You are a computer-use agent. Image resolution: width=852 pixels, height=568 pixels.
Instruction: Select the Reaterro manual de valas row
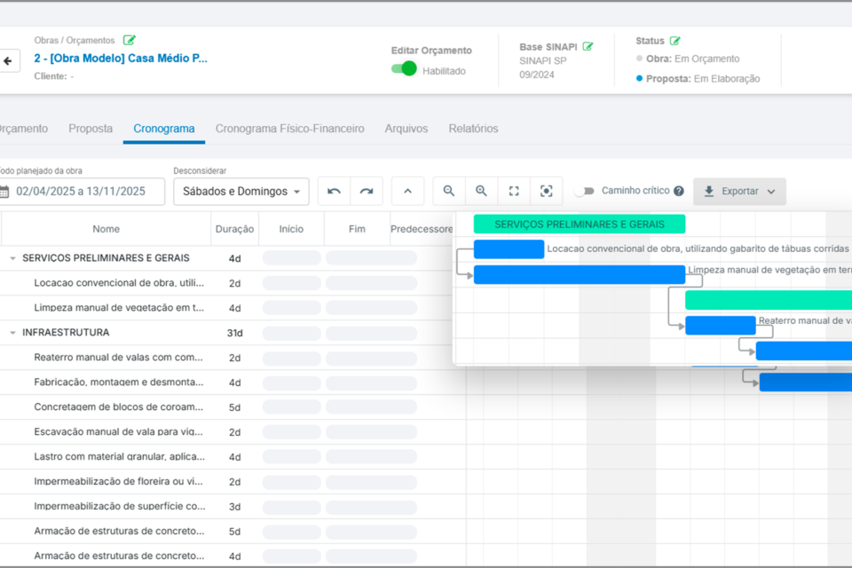tap(225, 358)
